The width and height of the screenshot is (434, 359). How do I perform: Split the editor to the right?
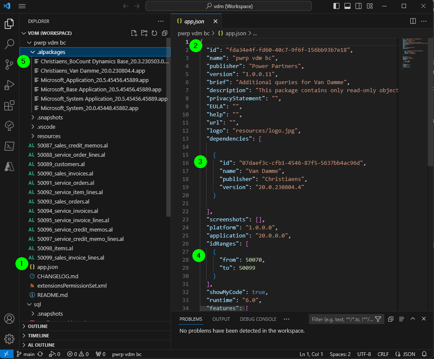413,21
